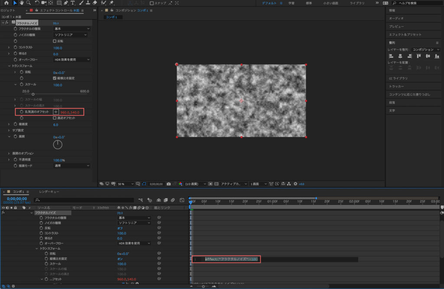Select the Roto Brush tool
The image size is (444, 289).
103,3
